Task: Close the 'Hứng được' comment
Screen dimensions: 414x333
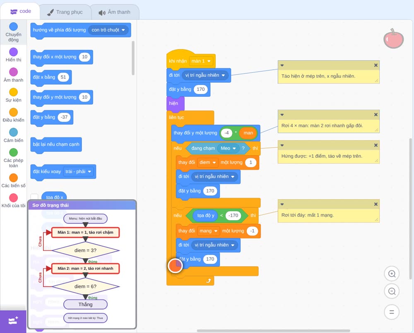Action: coord(376,145)
